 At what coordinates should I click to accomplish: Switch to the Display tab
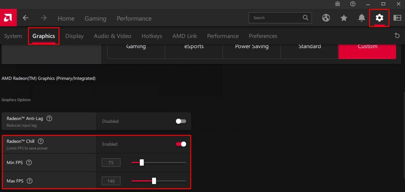pos(74,36)
